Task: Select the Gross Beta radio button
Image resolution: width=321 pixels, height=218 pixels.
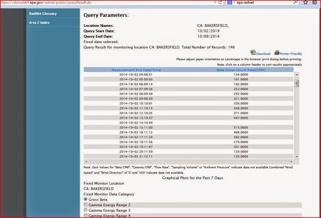Action: (86, 199)
